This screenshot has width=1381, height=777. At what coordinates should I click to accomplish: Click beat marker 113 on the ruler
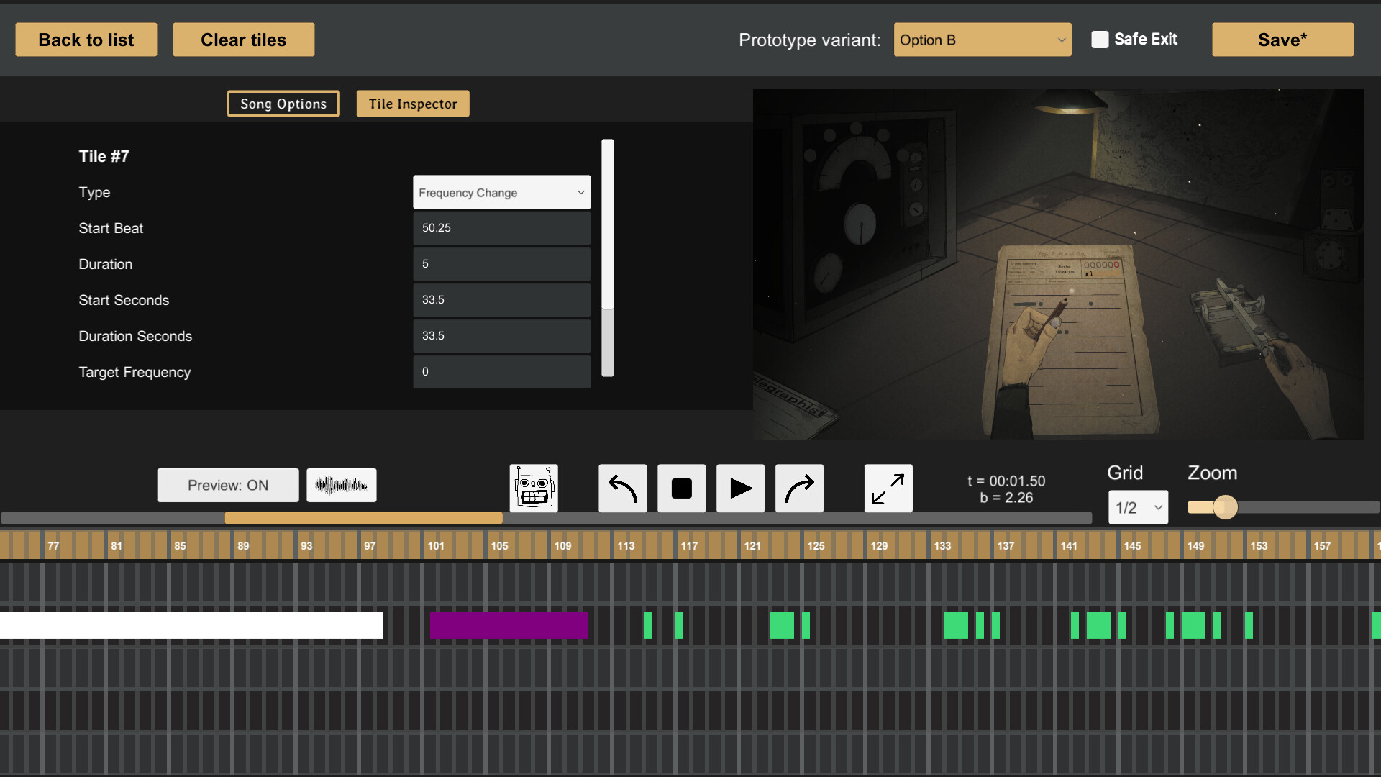(x=626, y=546)
